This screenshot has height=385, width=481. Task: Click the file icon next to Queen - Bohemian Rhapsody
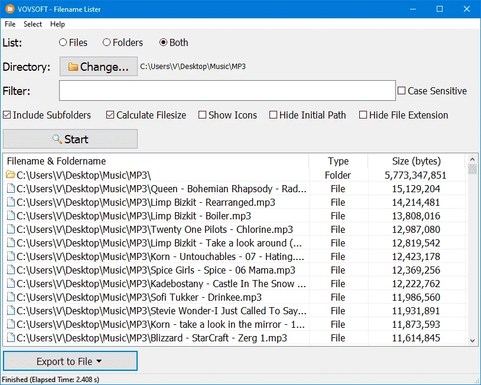[11, 189]
